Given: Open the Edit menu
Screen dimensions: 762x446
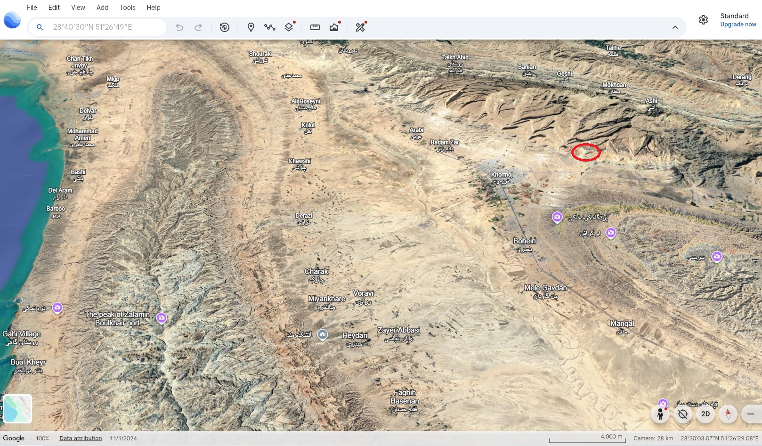Looking at the screenshot, I should click(54, 8).
